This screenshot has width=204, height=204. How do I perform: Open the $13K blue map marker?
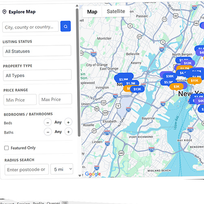(137, 89)
